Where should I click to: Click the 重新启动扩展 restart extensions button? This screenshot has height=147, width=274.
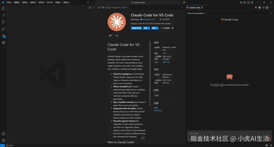tap(136, 28)
